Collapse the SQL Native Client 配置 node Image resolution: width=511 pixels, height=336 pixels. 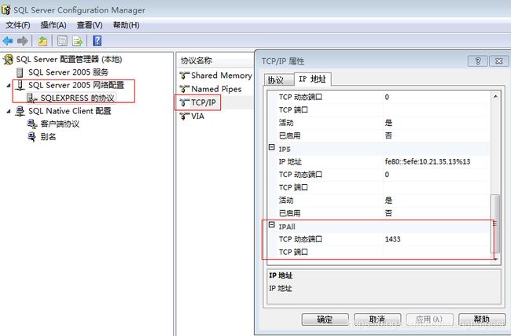pos(9,112)
